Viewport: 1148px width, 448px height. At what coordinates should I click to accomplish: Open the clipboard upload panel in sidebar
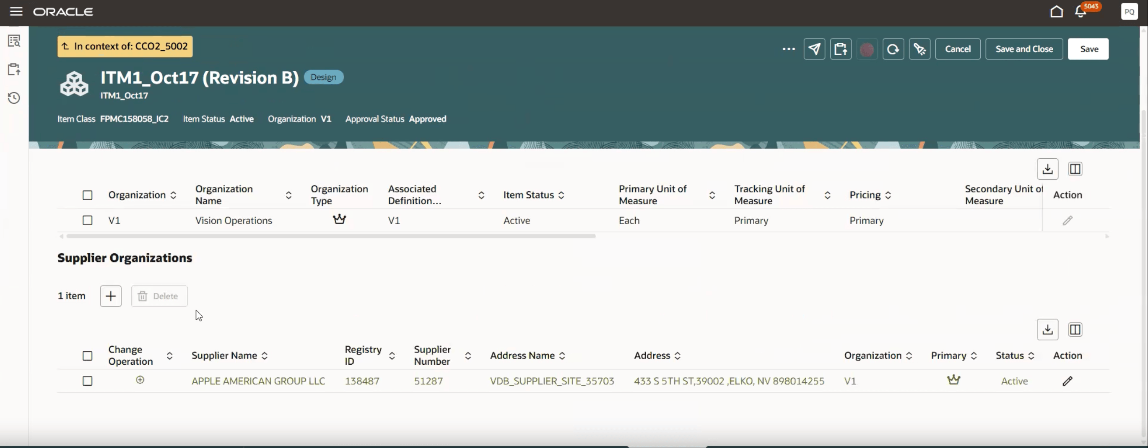14,70
